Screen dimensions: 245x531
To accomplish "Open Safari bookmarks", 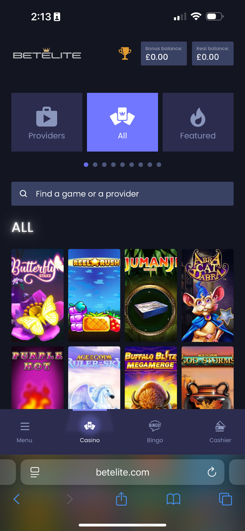I will coord(173,499).
